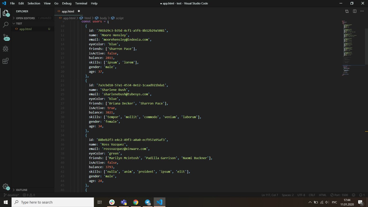Click the email 'moorehensley@indexia.com'
Image resolution: width=368 pixels, height=207 pixels.
coord(126,39)
